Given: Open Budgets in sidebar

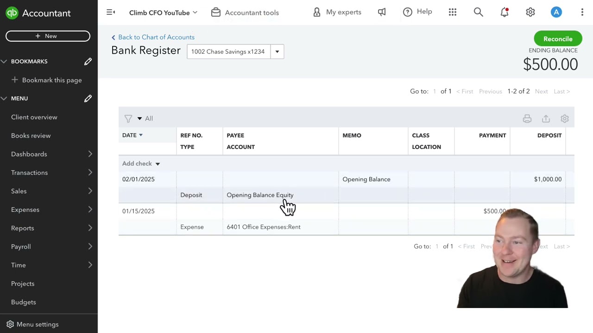Looking at the screenshot, I should [x=24, y=302].
